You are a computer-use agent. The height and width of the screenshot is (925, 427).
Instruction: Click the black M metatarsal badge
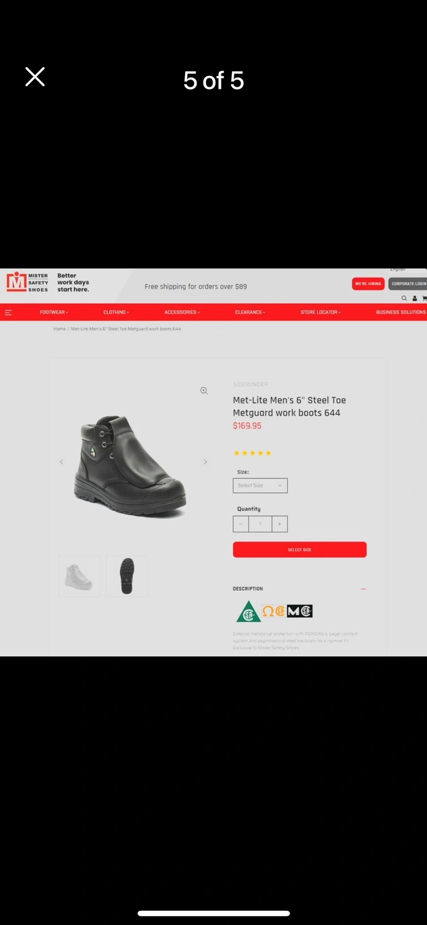click(299, 612)
